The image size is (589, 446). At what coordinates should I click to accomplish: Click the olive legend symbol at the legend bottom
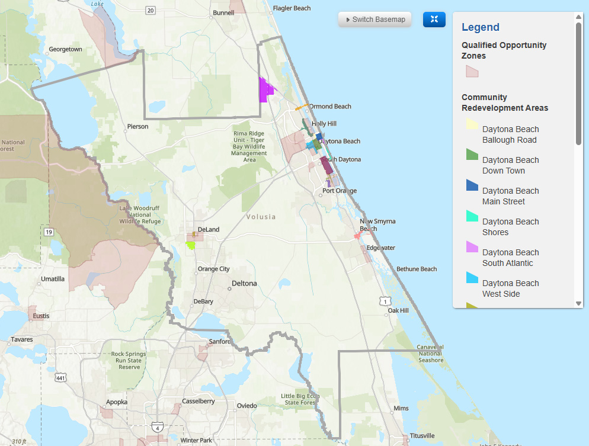[x=472, y=304]
